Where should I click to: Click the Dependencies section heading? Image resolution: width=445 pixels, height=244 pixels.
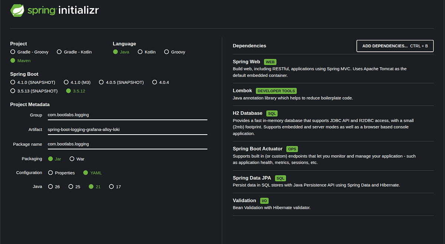click(x=249, y=46)
